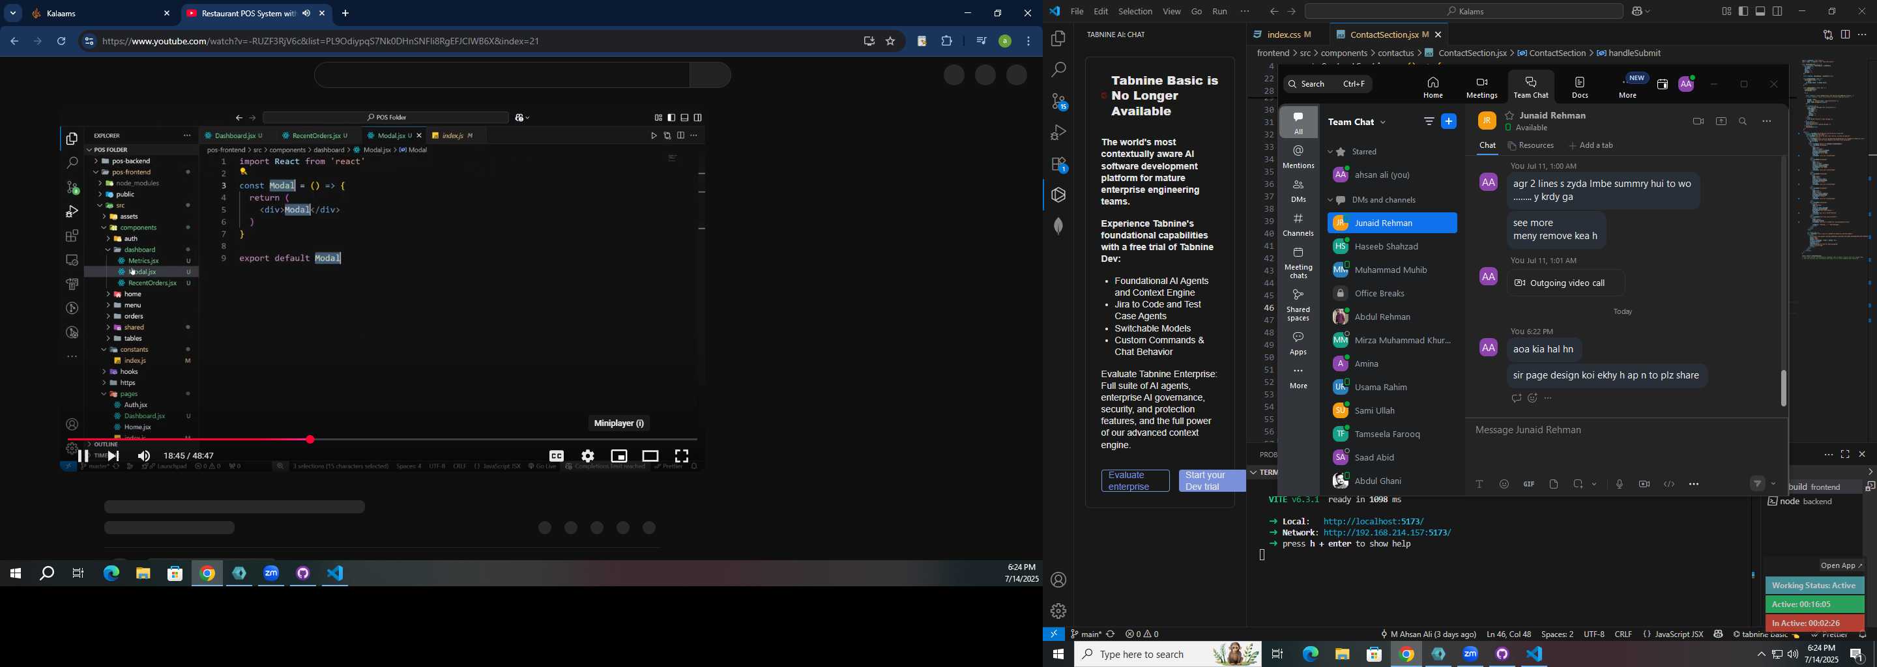Collapse the DMs and channels section
The width and height of the screenshot is (1877, 667).
tap(1330, 200)
